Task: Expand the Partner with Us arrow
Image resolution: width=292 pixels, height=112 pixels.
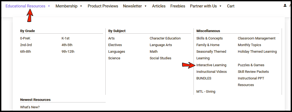Action: [220, 6]
